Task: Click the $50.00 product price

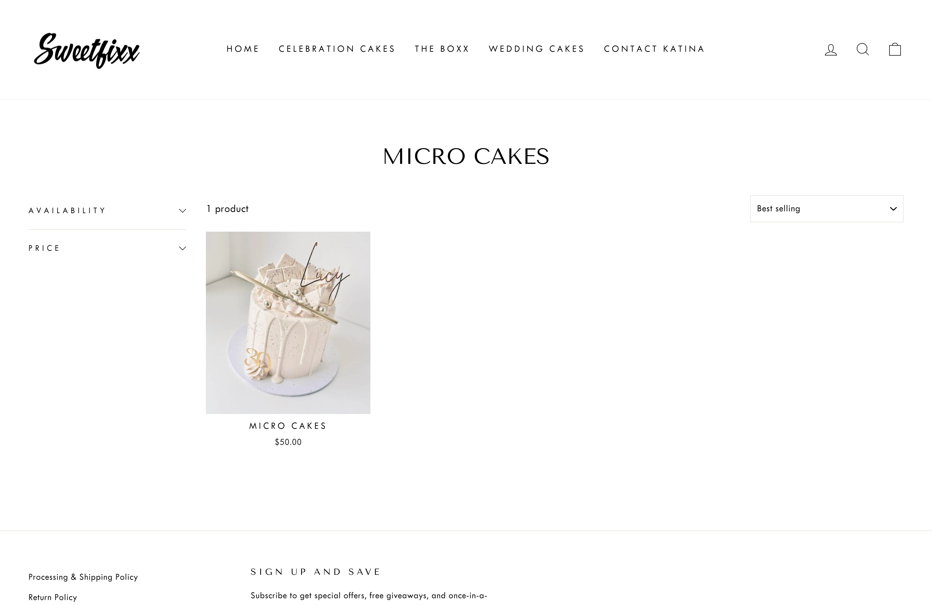Action: point(288,442)
